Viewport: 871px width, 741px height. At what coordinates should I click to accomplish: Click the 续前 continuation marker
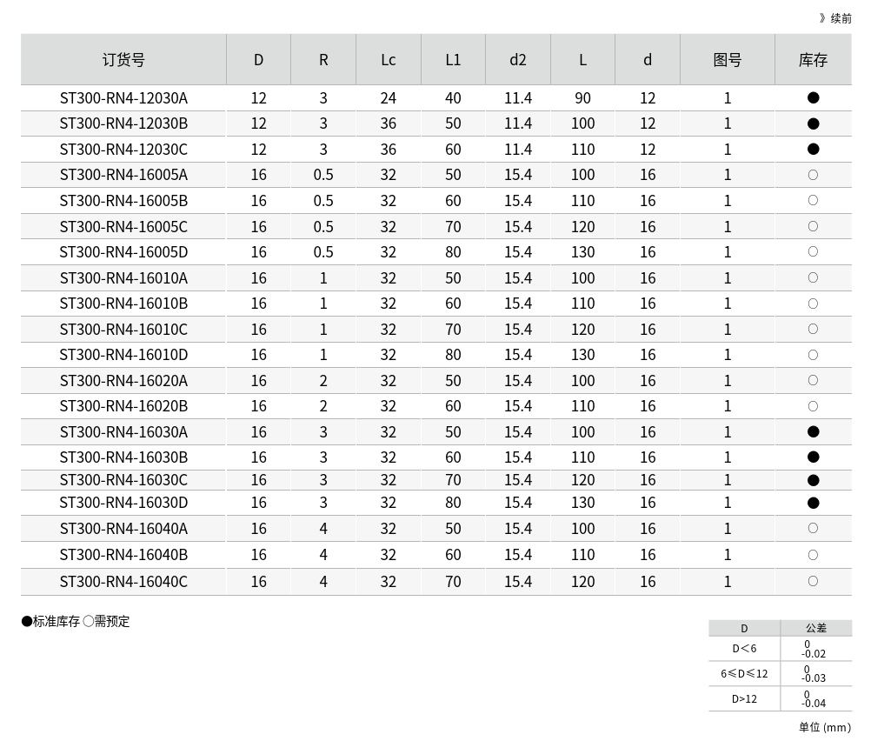click(835, 18)
